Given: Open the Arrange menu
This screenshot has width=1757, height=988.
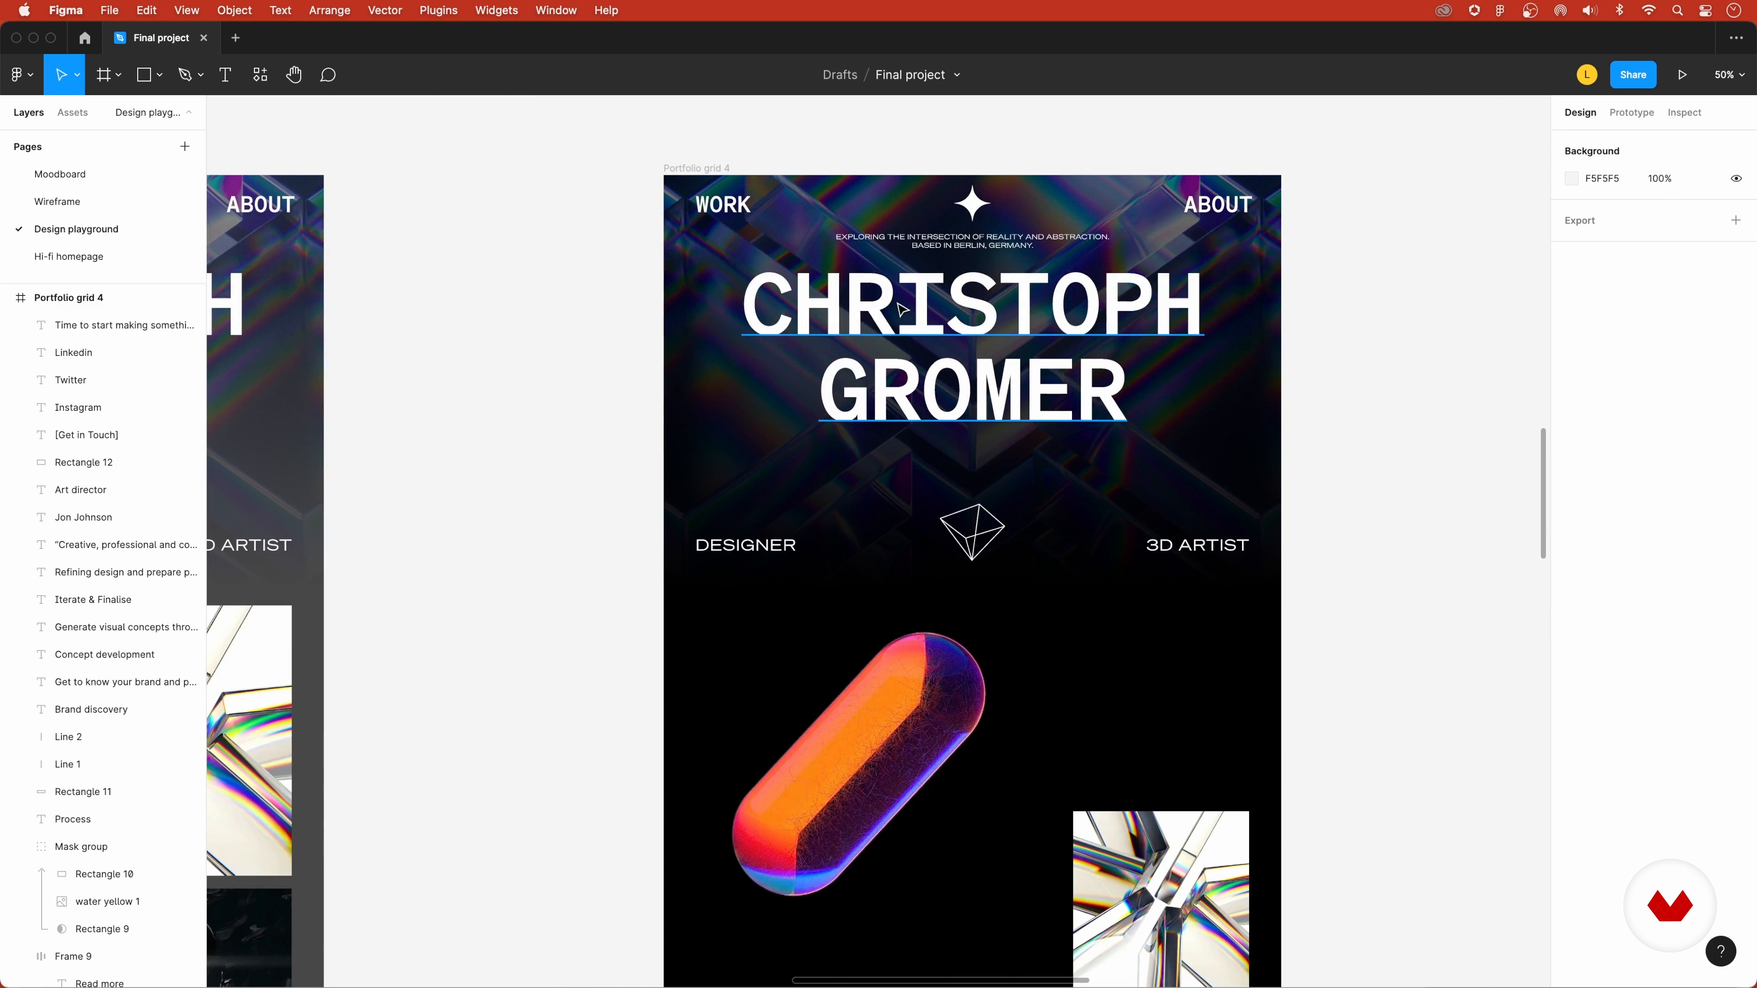Looking at the screenshot, I should click(x=329, y=10).
